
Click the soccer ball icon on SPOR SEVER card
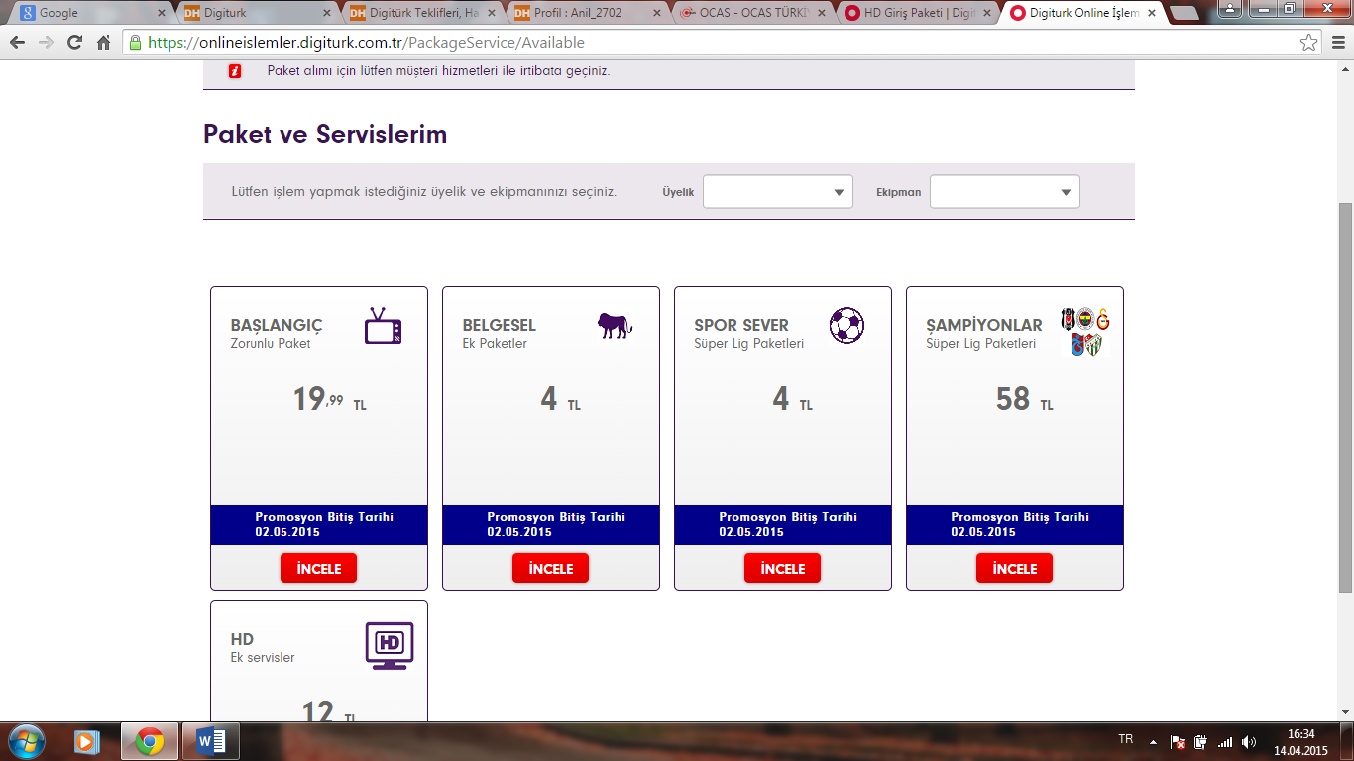pyautogui.click(x=846, y=325)
